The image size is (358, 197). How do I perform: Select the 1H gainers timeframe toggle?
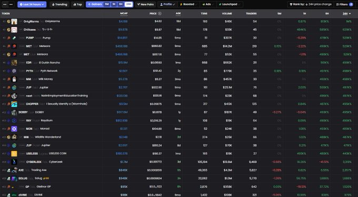(x=114, y=4)
